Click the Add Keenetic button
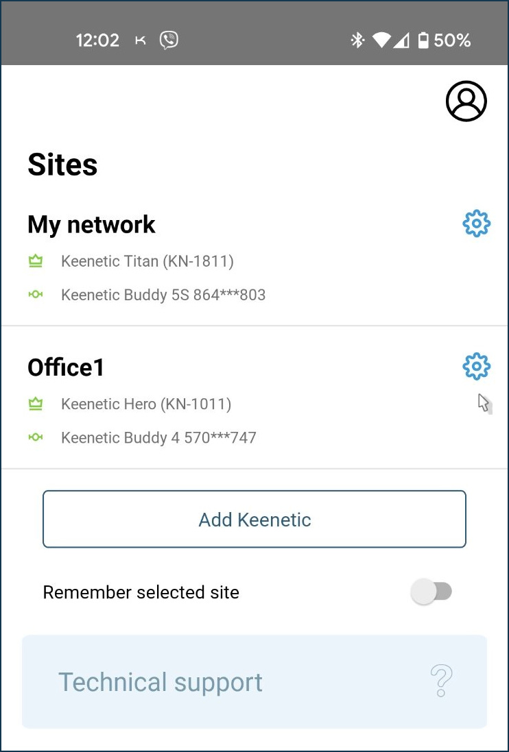The image size is (509, 752). click(x=254, y=519)
